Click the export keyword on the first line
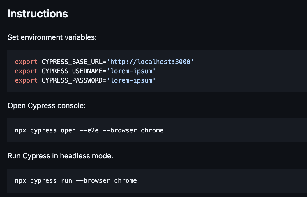307x197 pixels. coord(26,62)
